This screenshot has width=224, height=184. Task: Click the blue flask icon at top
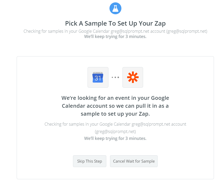[115, 9]
